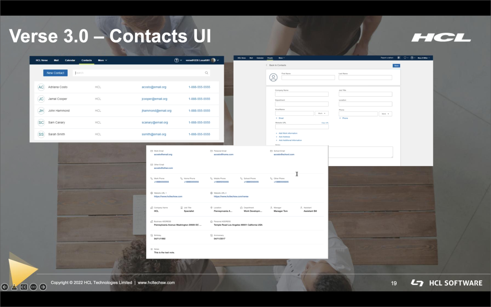
Task: Click the magnifier search icon
Action: [x=207, y=73]
